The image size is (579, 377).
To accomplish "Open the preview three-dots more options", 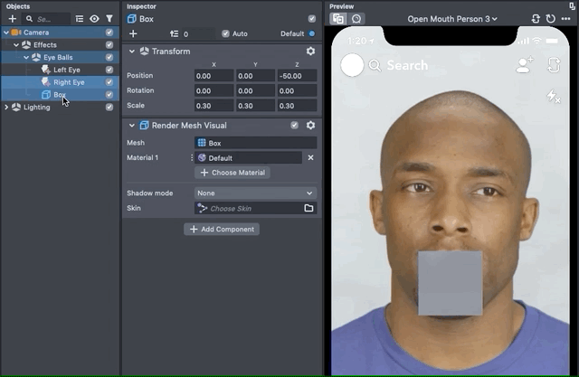I will (566, 18).
